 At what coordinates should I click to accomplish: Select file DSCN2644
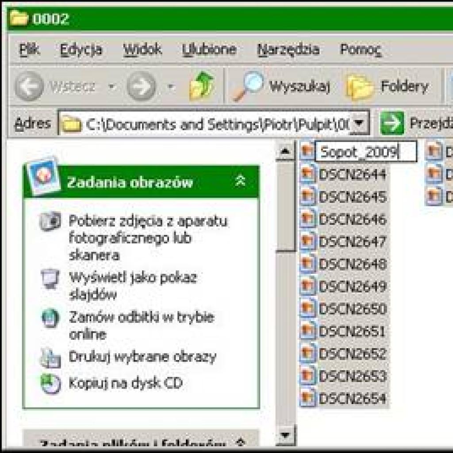(x=353, y=174)
